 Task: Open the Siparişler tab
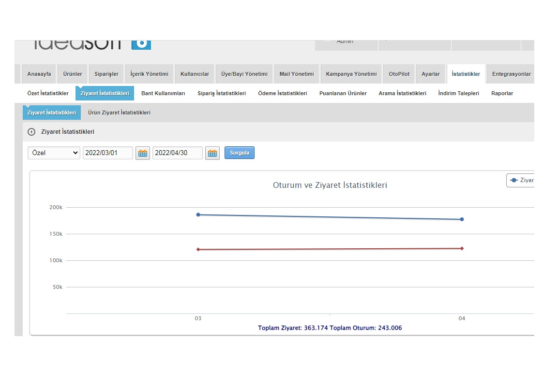coord(106,74)
